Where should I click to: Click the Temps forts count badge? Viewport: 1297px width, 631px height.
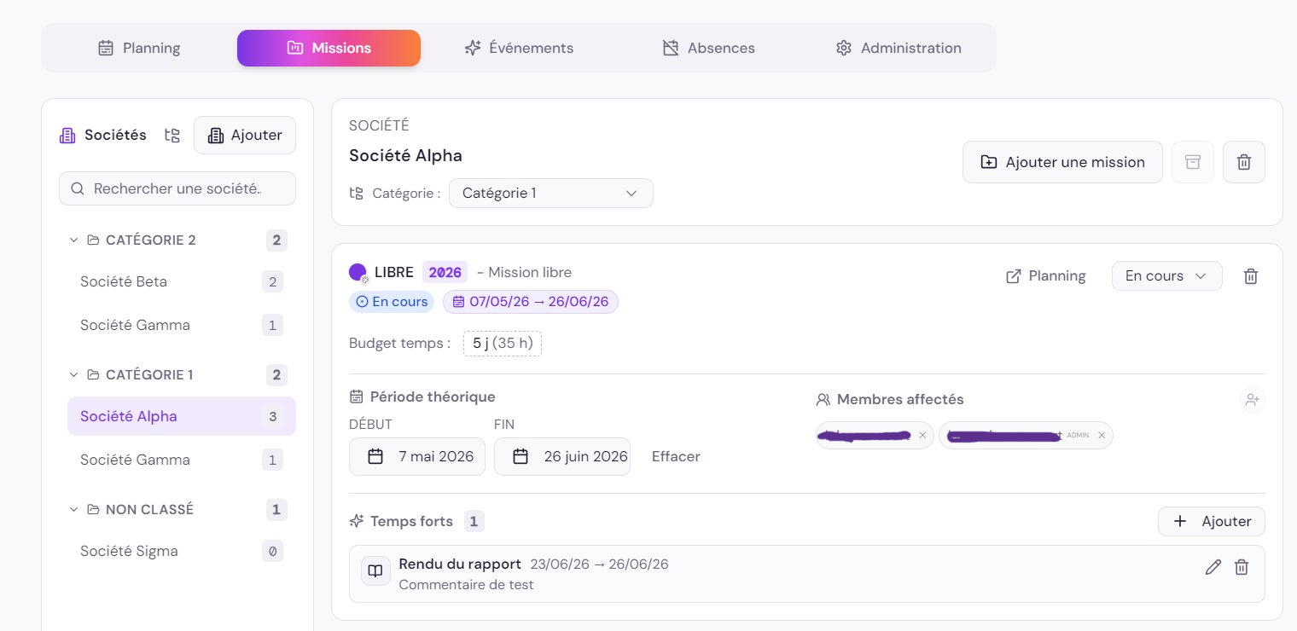tap(474, 521)
